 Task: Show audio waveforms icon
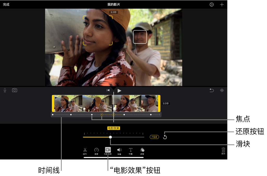[222, 90]
